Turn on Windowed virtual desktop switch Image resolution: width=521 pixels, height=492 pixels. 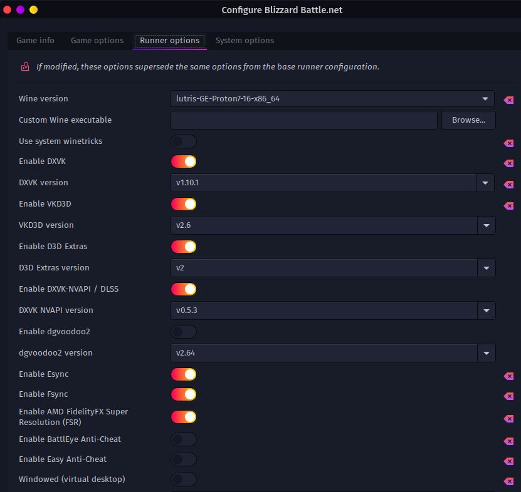[x=184, y=479]
